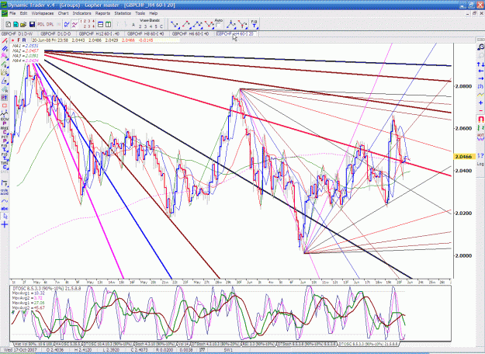The height and width of the screenshot is (354, 485).
Task: Select the red trend line tool
Action: [5, 41]
